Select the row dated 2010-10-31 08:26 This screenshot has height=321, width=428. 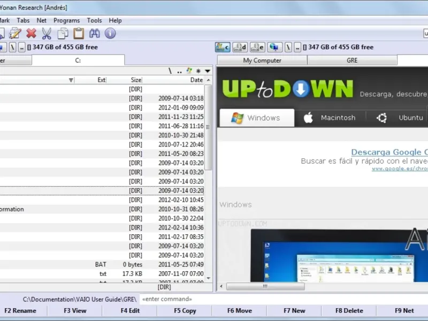point(102,209)
